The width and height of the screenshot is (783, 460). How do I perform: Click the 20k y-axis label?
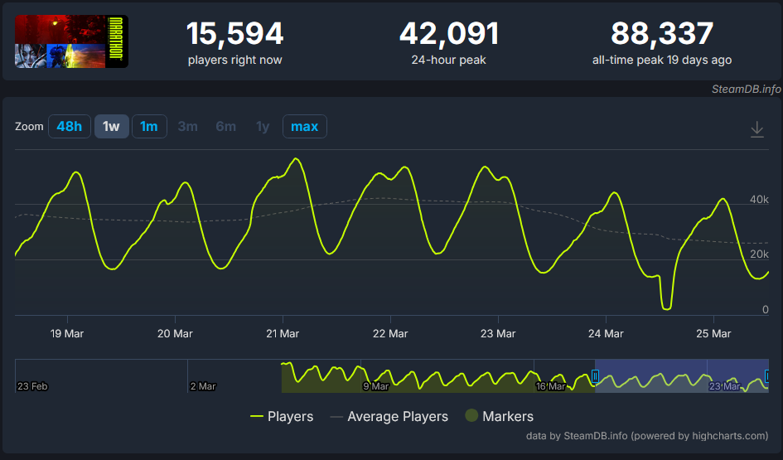(759, 254)
